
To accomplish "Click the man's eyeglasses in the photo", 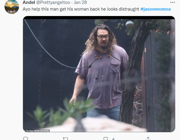I will click(x=103, y=37).
